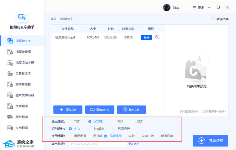Click the 开始转换 button

[x=211, y=141]
